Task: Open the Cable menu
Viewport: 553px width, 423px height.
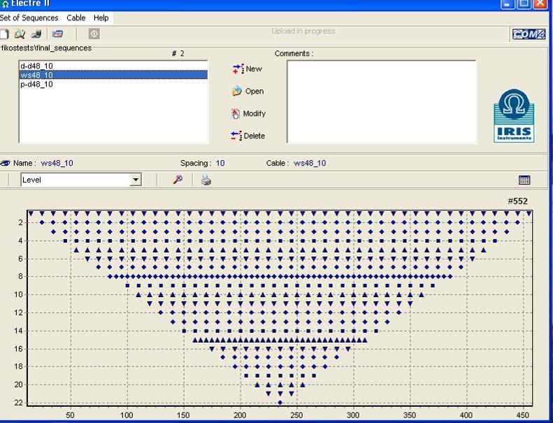Action: [76, 17]
